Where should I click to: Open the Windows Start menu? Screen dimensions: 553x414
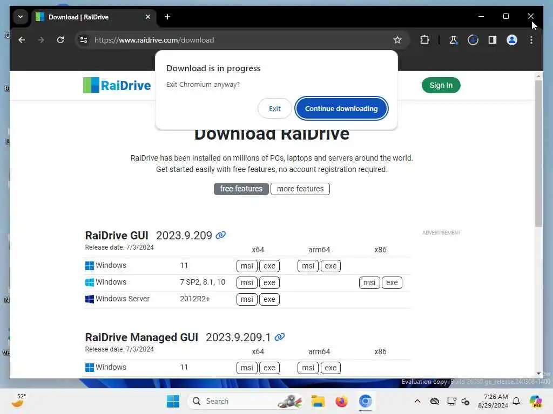173,401
